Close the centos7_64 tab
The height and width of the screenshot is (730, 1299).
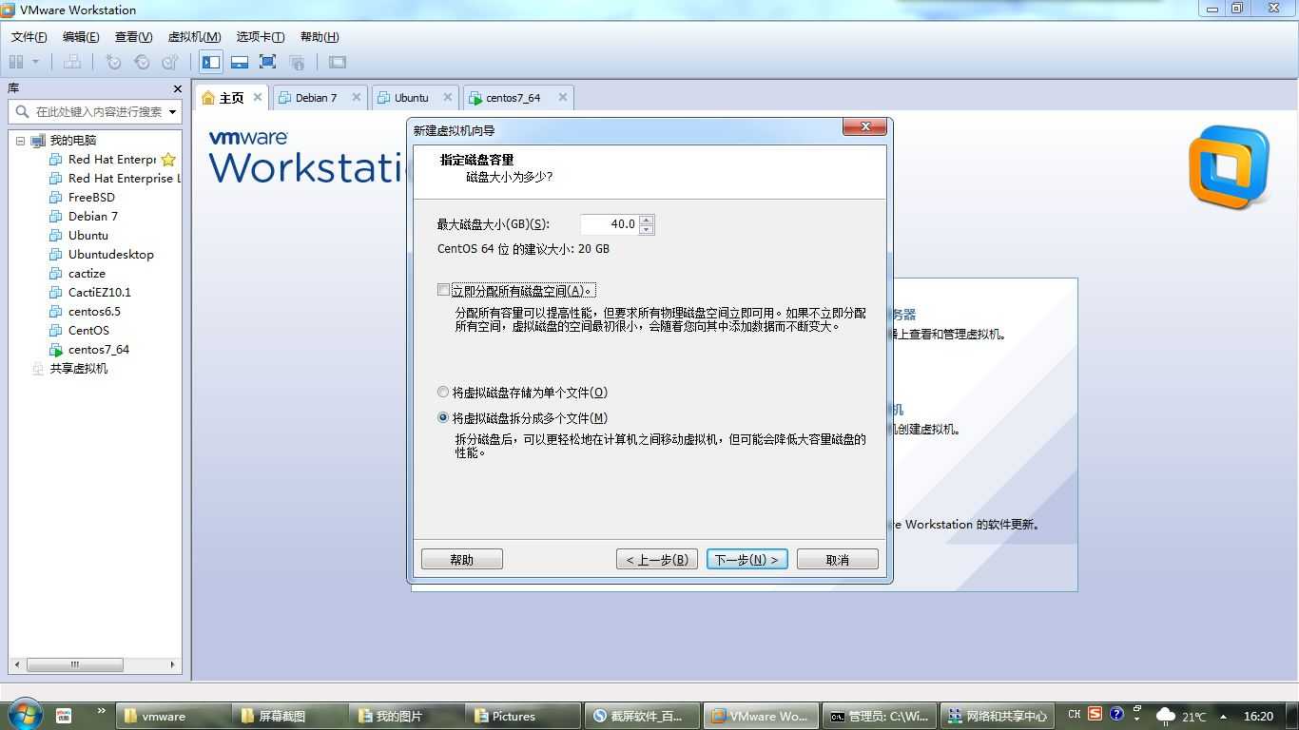[563, 97]
